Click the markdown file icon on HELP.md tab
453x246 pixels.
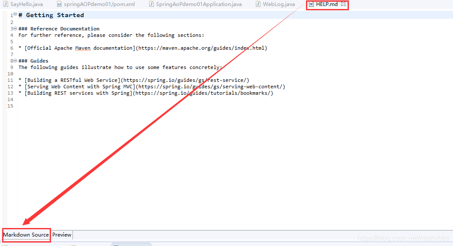tap(311, 4)
